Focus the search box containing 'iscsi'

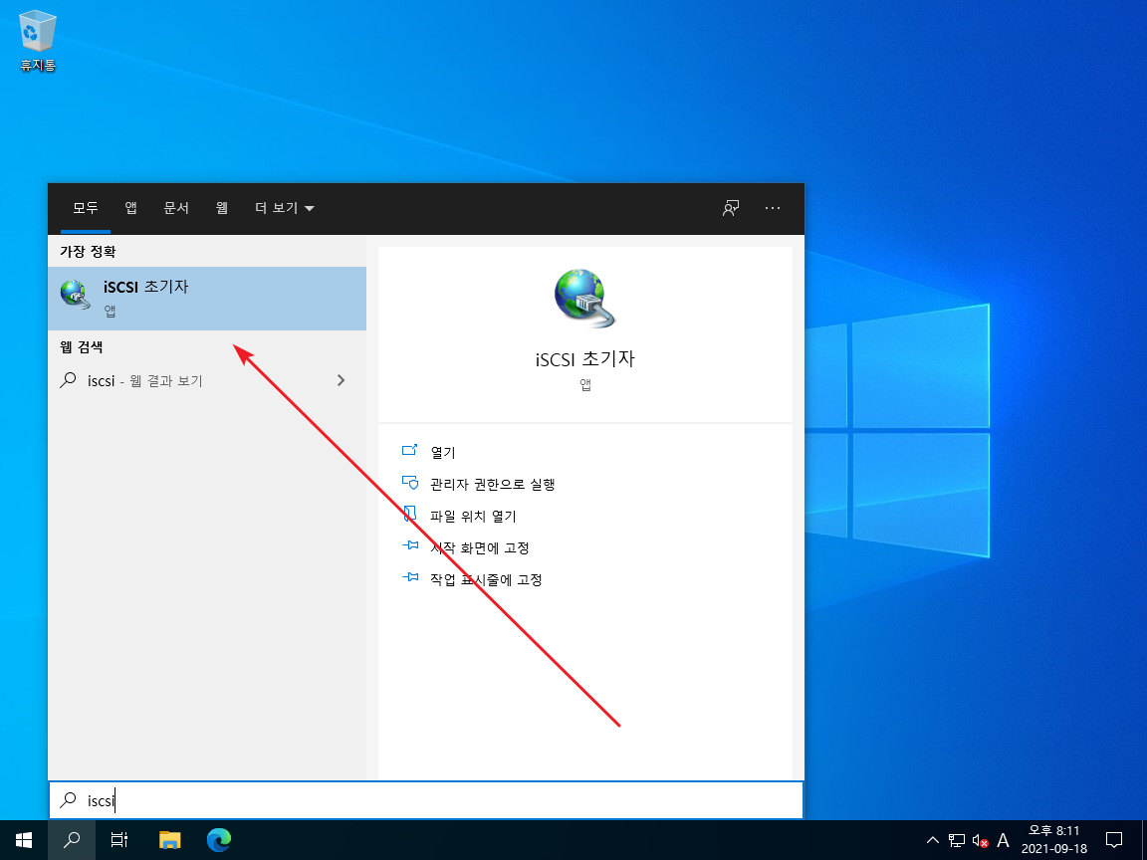426,800
